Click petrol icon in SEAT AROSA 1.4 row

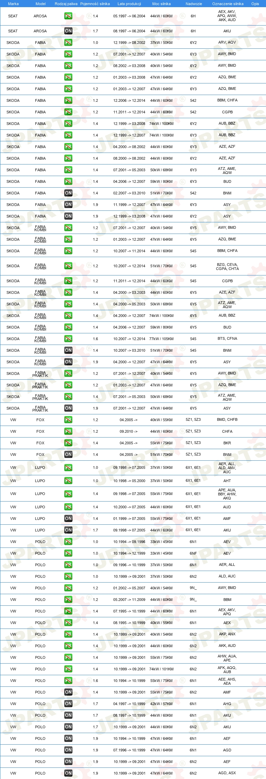(68, 16)
